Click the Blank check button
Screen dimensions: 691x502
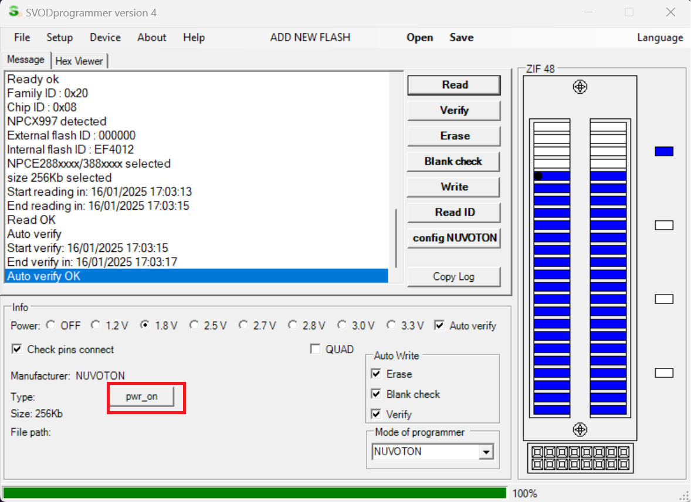pos(454,162)
